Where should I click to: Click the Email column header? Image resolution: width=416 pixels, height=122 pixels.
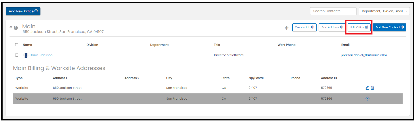tap(345, 45)
